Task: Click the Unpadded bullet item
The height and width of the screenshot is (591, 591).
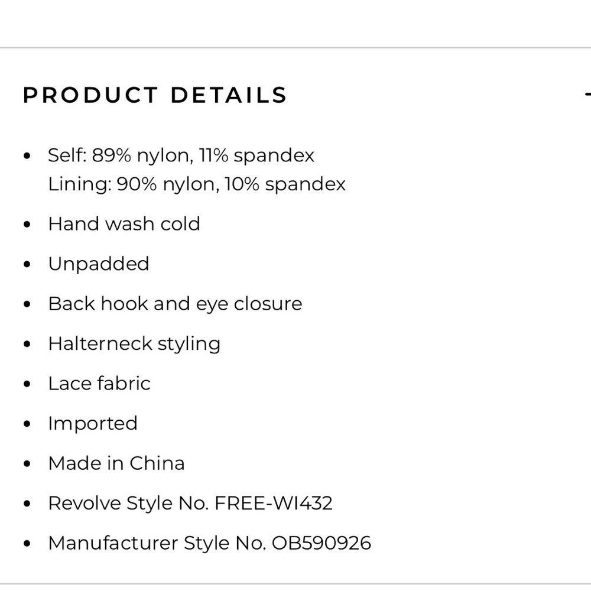Action: pyautogui.click(x=99, y=264)
